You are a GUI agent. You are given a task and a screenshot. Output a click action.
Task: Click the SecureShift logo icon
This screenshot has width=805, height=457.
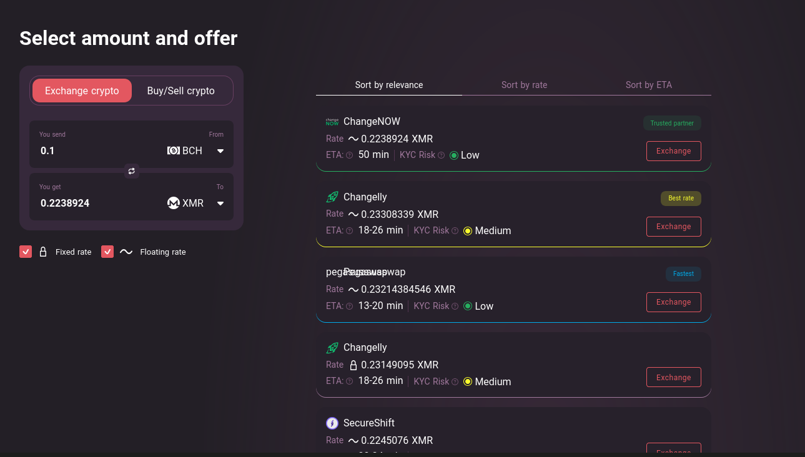[332, 423]
